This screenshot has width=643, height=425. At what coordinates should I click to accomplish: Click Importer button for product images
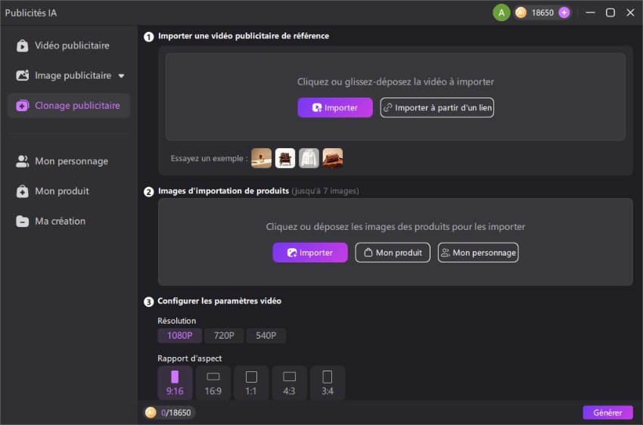pyautogui.click(x=310, y=253)
